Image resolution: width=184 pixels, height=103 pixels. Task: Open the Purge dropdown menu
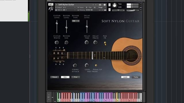(x=102, y=7)
